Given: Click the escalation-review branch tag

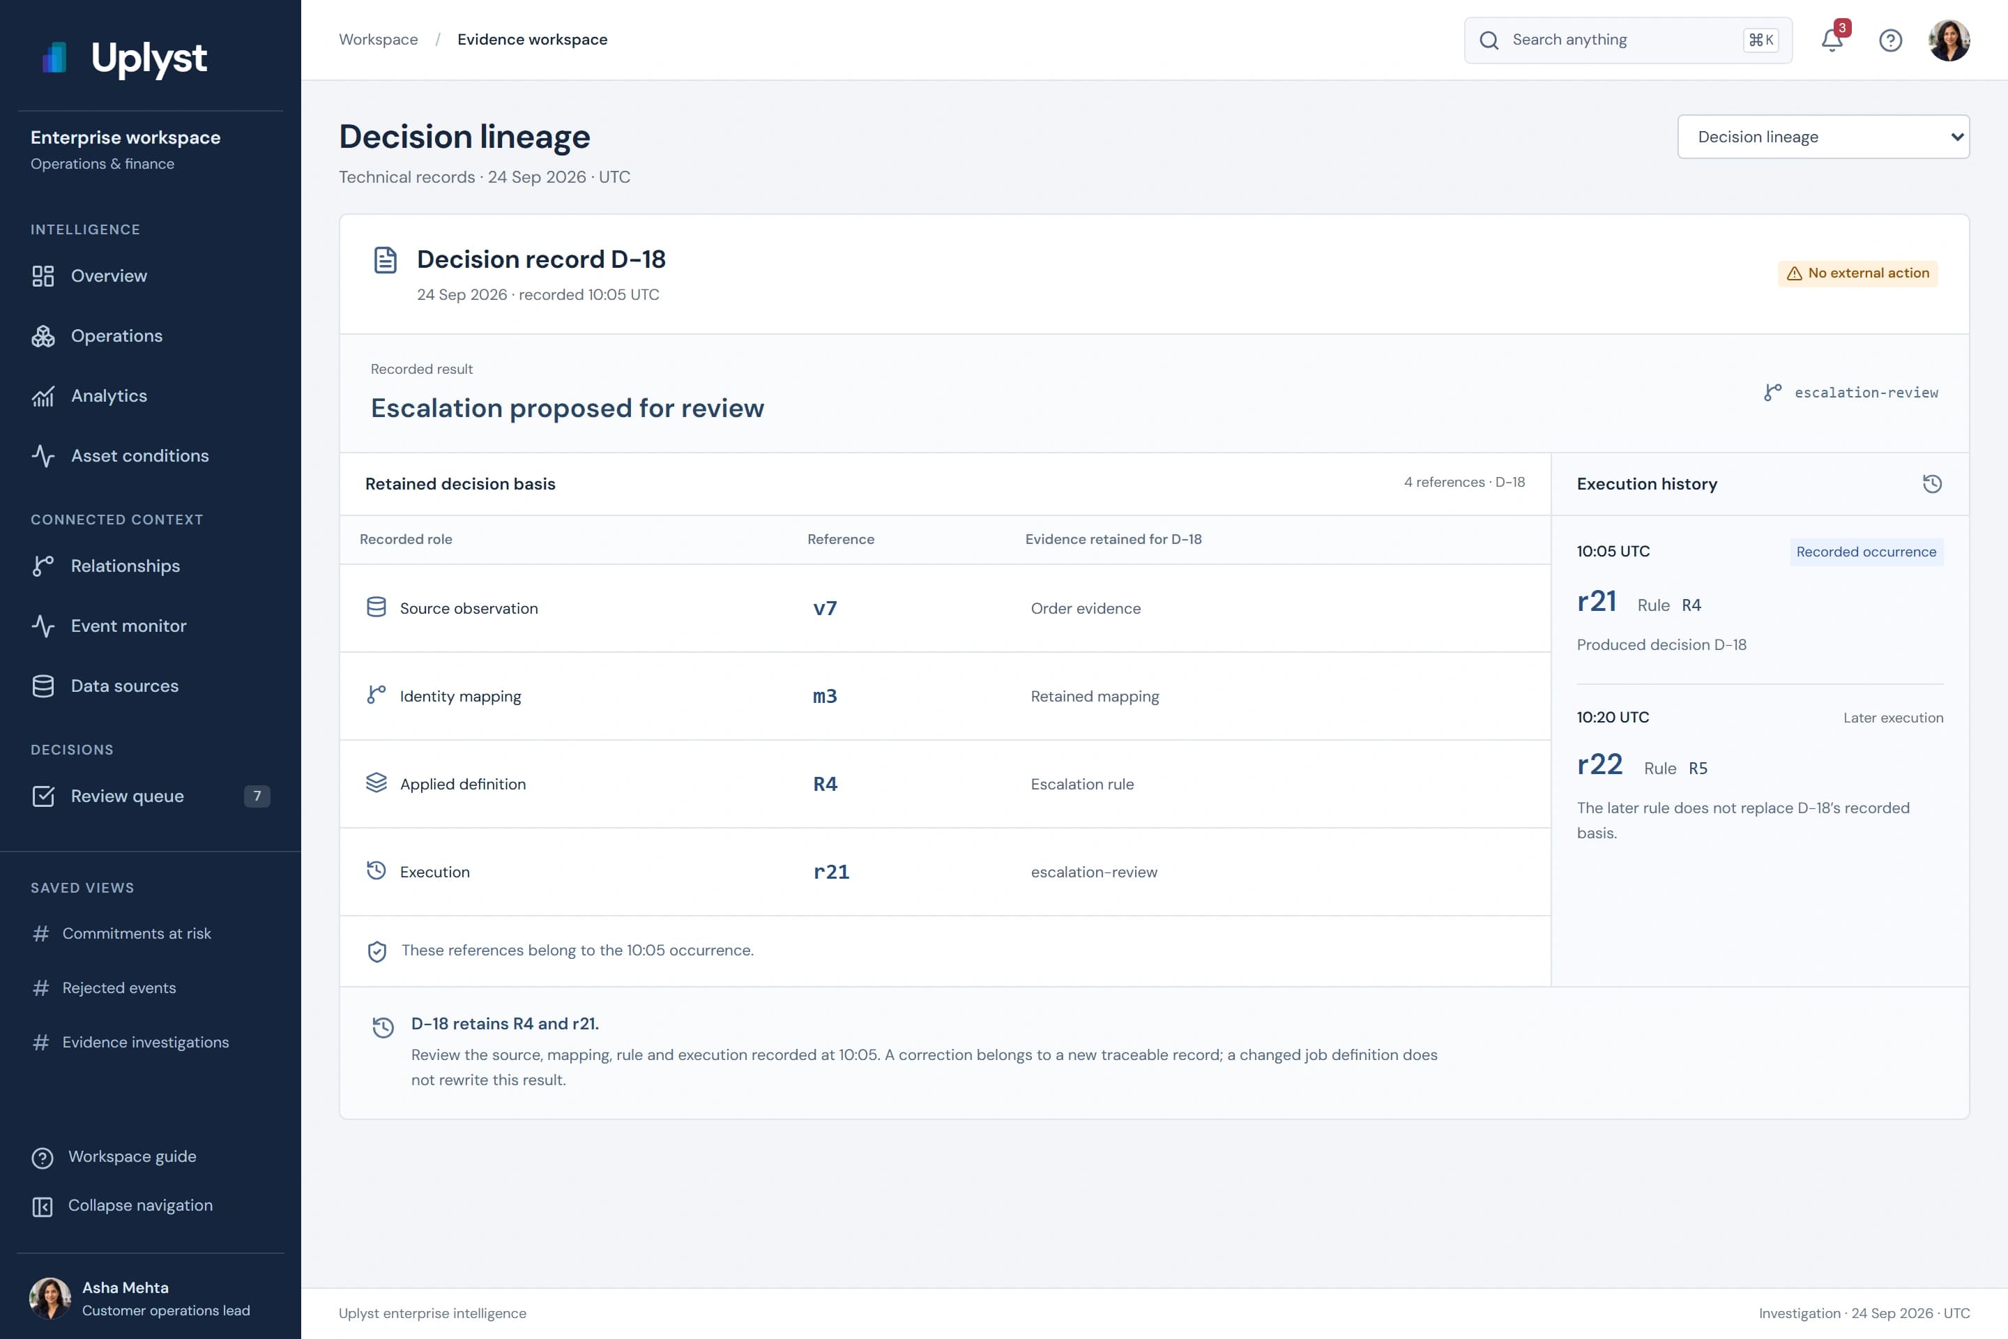Looking at the screenshot, I should pos(1851,392).
